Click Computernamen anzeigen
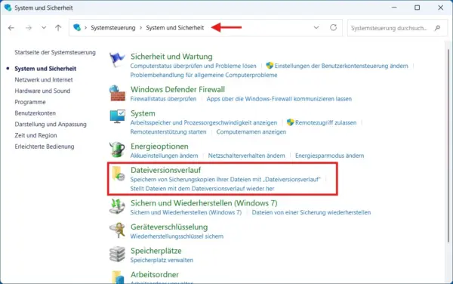This screenshot has width=453, height=284. point(251,131)
